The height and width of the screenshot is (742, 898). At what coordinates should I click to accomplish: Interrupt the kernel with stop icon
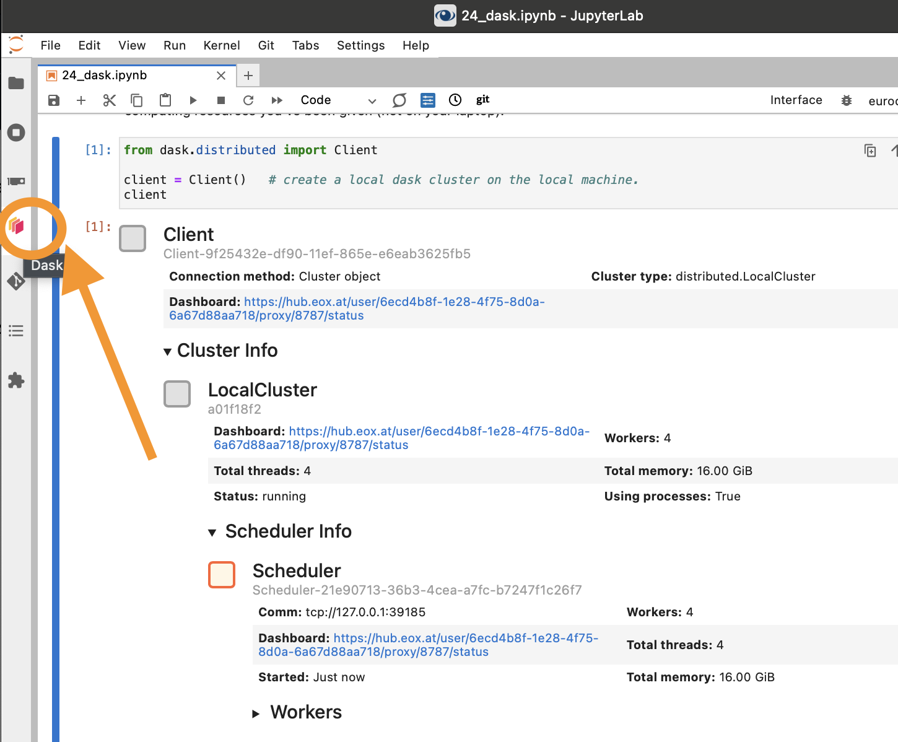[x=221, y=100]
